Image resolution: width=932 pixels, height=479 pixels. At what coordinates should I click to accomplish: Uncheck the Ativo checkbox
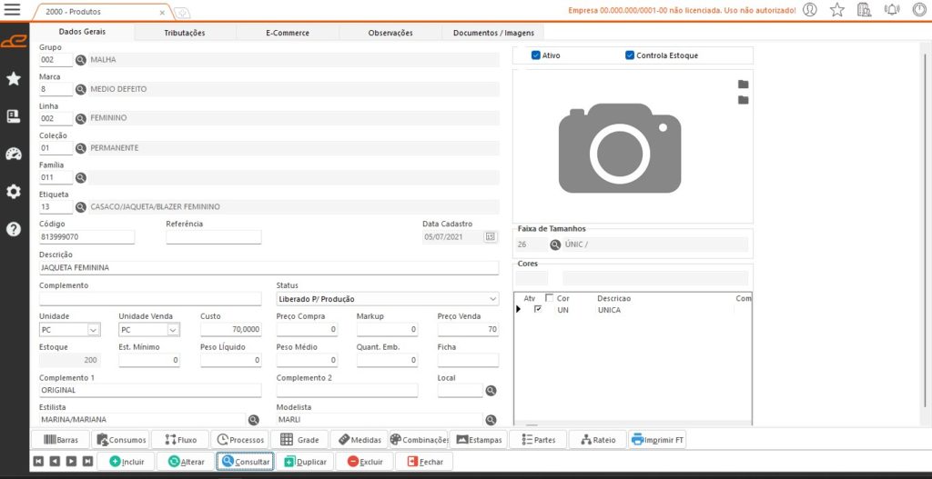coord(536,55)
